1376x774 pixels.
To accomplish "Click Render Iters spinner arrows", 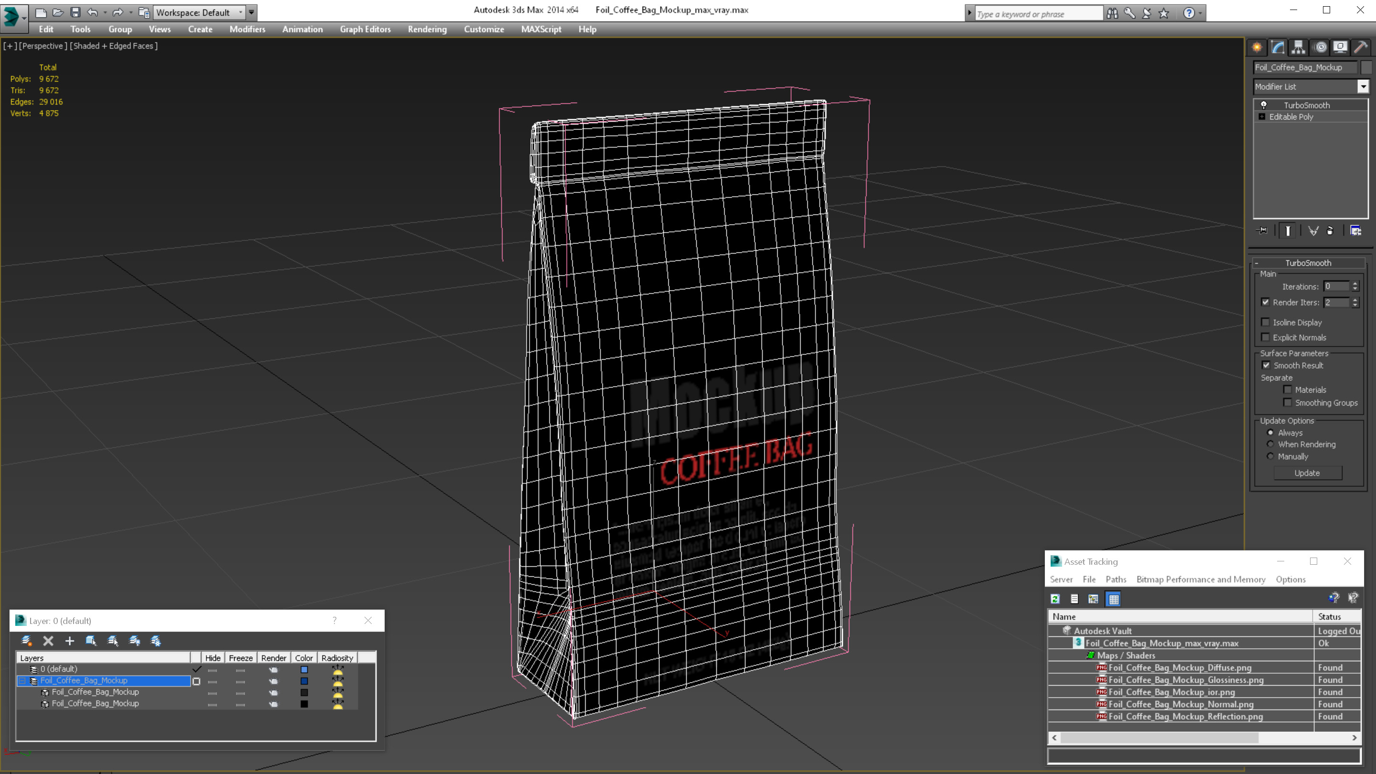I will [1355, 302].
